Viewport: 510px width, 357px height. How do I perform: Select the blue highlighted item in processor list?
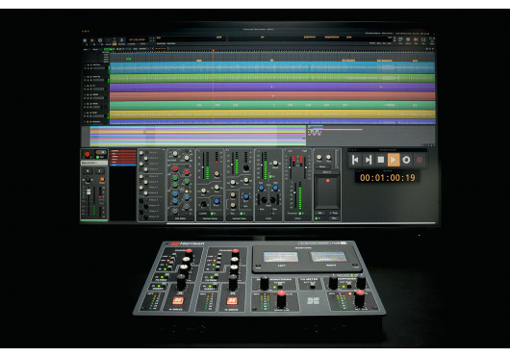click(123, 166)
